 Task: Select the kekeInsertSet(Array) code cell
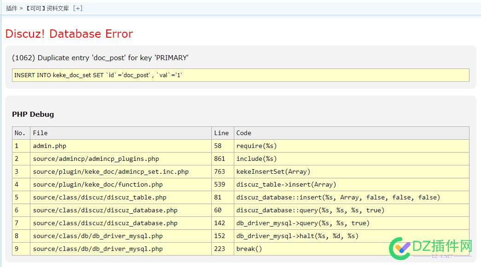(273, 172)
